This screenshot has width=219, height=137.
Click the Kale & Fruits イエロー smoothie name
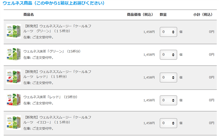(57, 120)
